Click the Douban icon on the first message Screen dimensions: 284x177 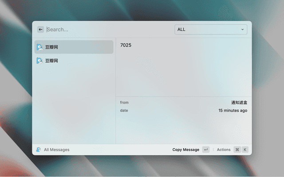(x=39, y=47)
